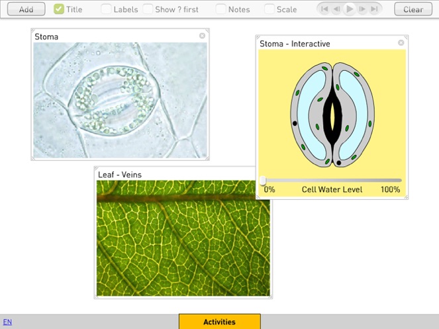Open the Activities tab

pos(220,322)
